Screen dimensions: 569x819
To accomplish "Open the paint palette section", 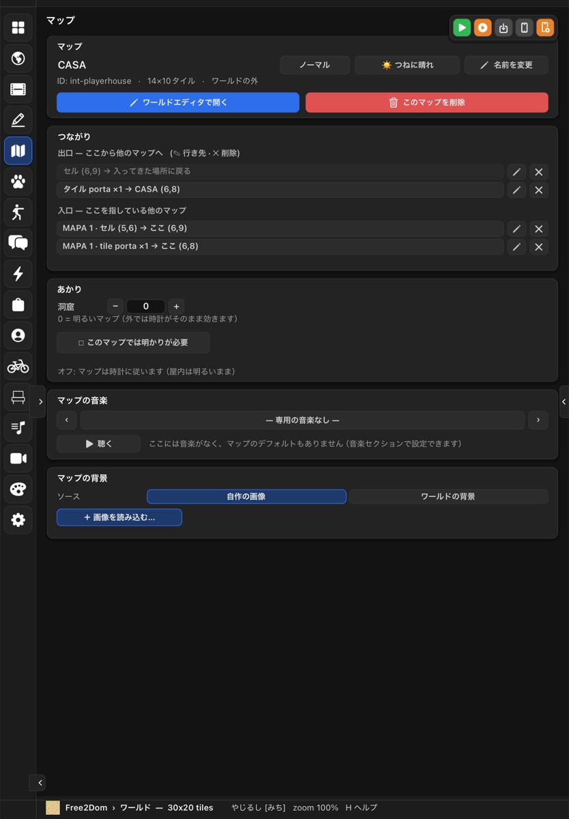I will (18, 489).
